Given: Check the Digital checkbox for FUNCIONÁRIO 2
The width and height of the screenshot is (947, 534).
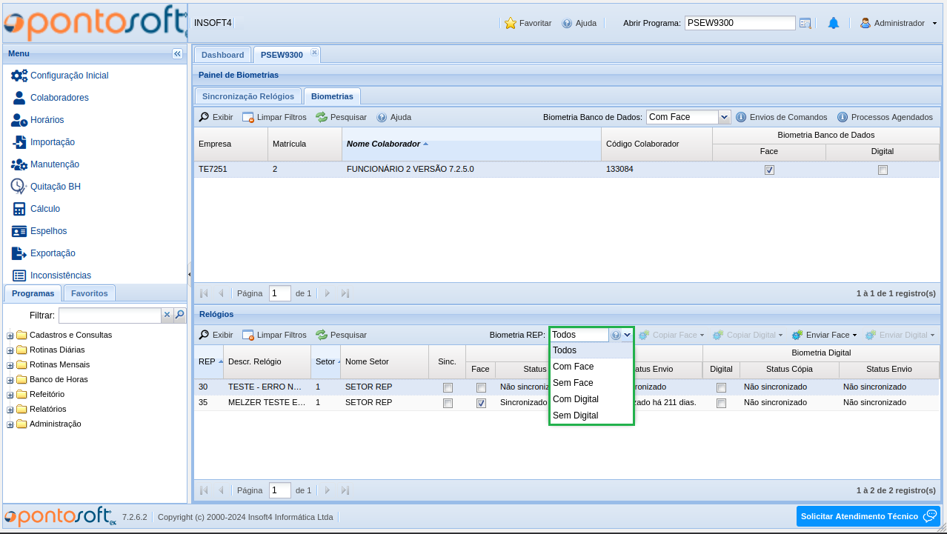Looking at the screenshot, I should 883,170.
